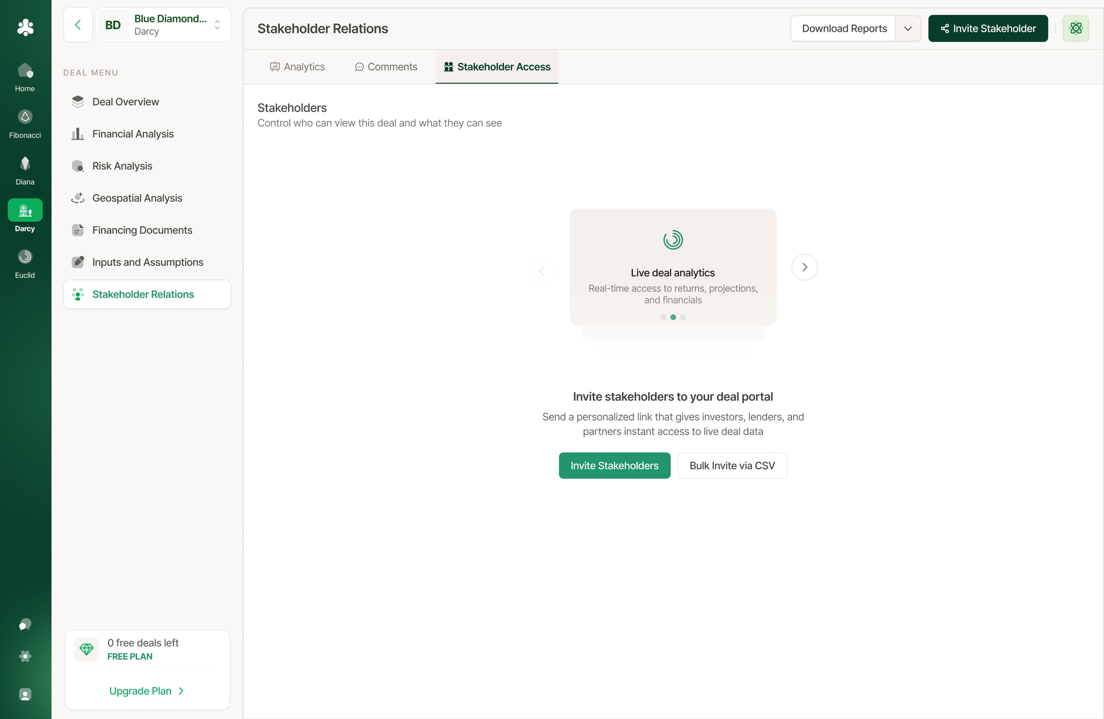
Task: Click Invite Stakeholder in header
Action: (x=988, y=28)
